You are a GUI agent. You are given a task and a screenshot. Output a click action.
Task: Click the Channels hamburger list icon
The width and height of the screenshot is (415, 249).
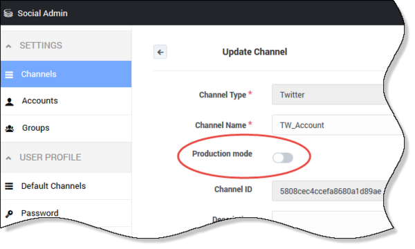9,75
